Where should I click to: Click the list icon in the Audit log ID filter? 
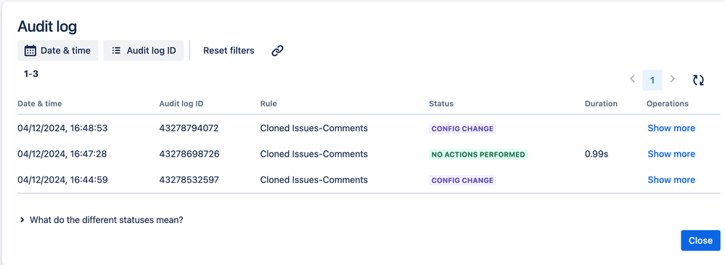[117, 50]
